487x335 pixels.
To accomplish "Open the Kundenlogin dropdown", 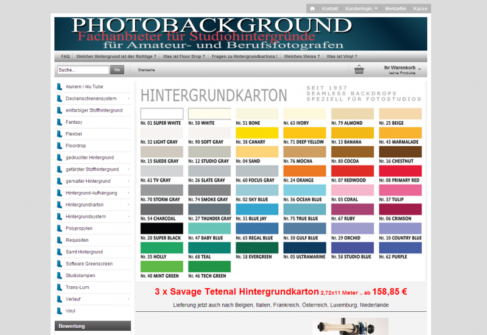I will 362,9.
